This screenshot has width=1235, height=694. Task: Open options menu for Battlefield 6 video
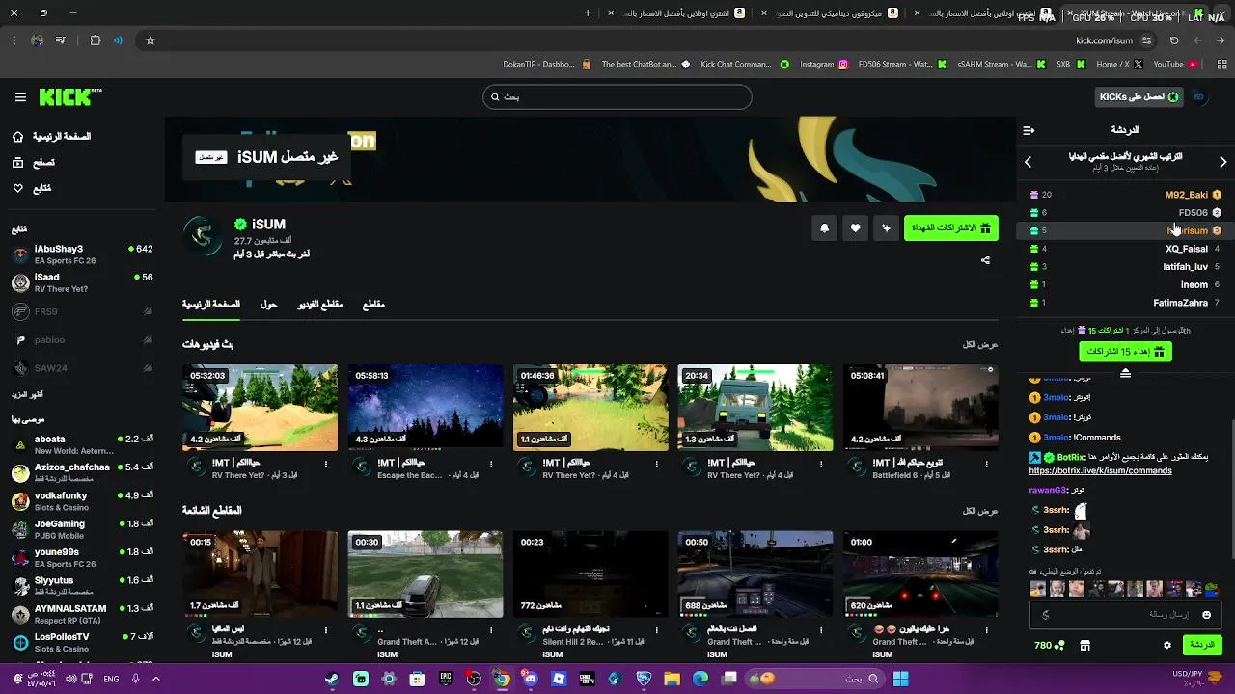coord(987,464)
